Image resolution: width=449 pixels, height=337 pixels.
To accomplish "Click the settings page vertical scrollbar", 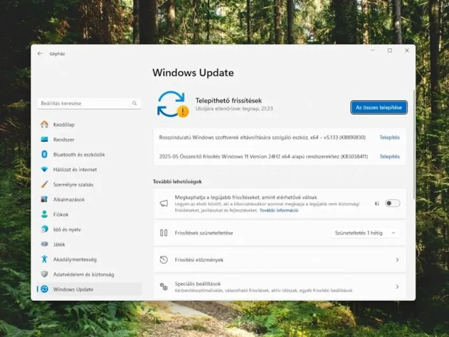I will coord(414,145).
